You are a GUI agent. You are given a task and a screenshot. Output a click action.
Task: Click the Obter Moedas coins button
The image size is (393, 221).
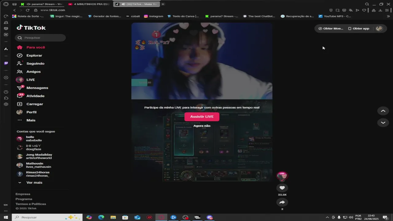[331, 28]
